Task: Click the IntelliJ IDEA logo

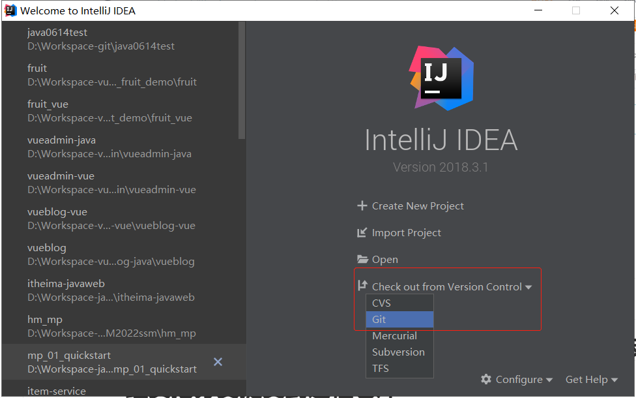Action: (x=441, y=78)
